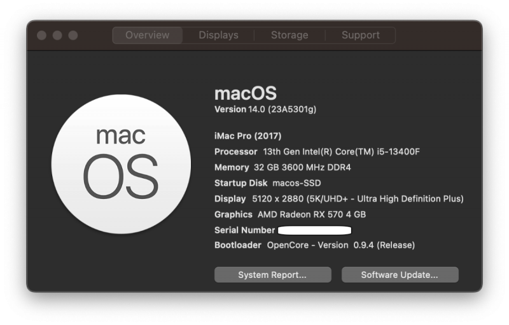Minimize the window with the middle button

(57, 36)
